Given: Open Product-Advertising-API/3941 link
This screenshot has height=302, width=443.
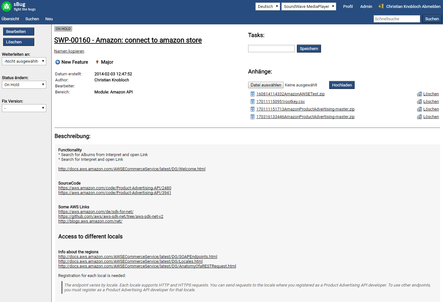Looking at the screenshot, I should coord(115,193).
